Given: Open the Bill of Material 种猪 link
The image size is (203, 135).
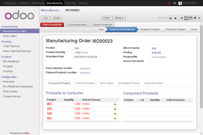Looking at the screenshot, I should [154, 49].
